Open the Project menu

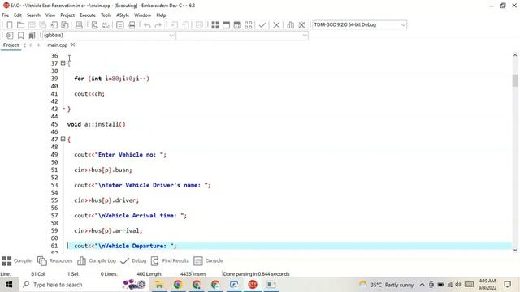[67, 15]
